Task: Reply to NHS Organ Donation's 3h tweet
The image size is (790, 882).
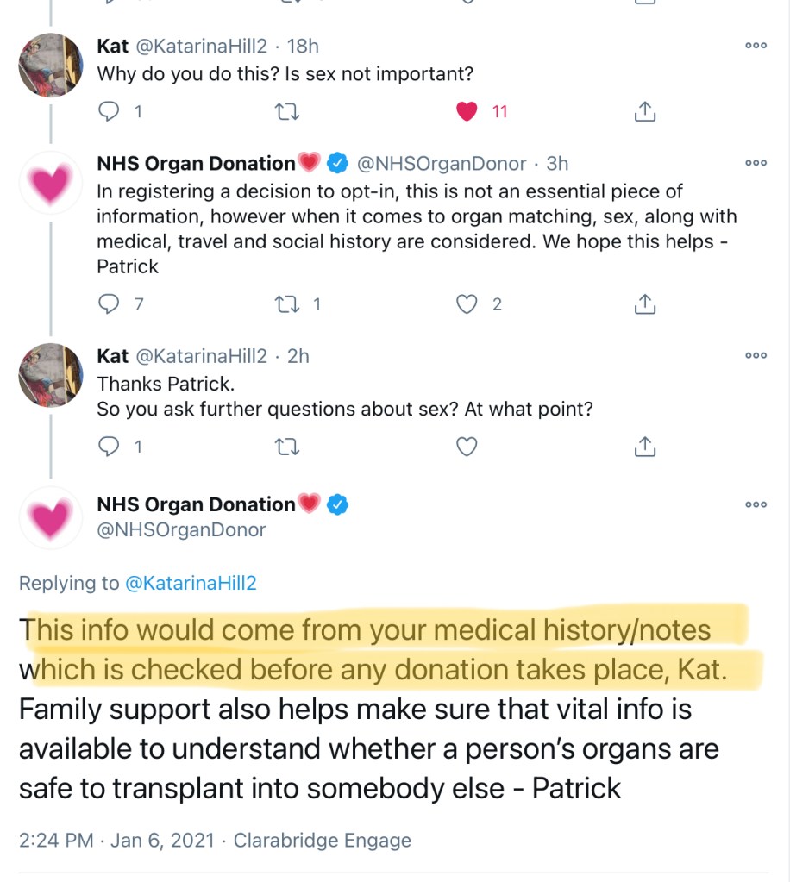Action: pyautogui.click(x=109, y=303)
